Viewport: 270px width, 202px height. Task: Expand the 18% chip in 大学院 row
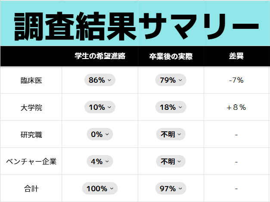click(171, 107)
